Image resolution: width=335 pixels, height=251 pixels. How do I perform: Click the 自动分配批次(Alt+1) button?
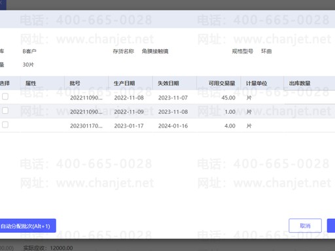pos(27,226)
